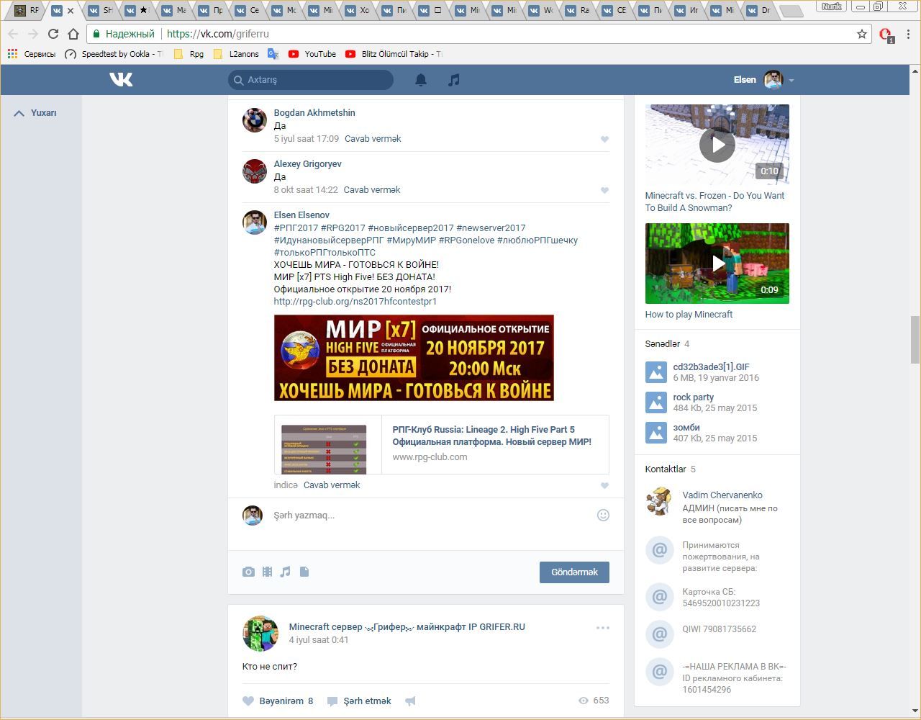Like Elsen Elsenov's comment heart
The height and width of the screenshot is (720, 921).
click(604, 486)
